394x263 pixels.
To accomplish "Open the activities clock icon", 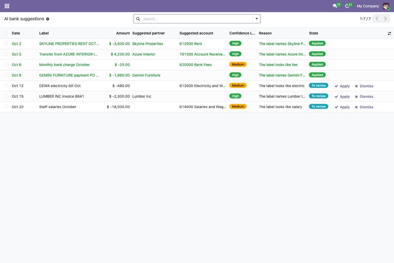I will (x=347, y=6).
